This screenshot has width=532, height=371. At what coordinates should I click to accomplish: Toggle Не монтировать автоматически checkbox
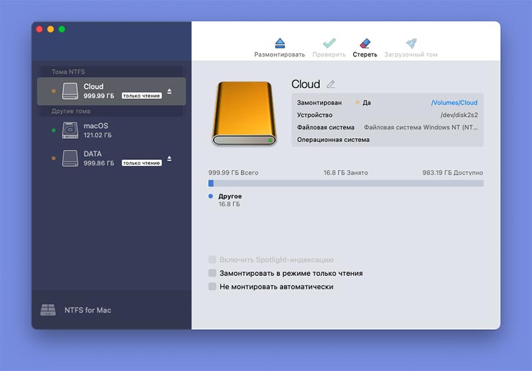[x=212, y=287]
